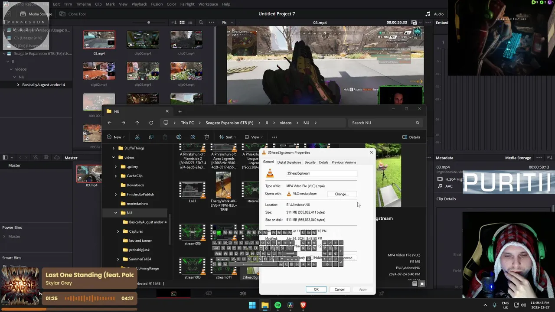555x312 pixels.
Task: Select the probablyjunk folder in Explorer tree
Action: pos(139,250)
